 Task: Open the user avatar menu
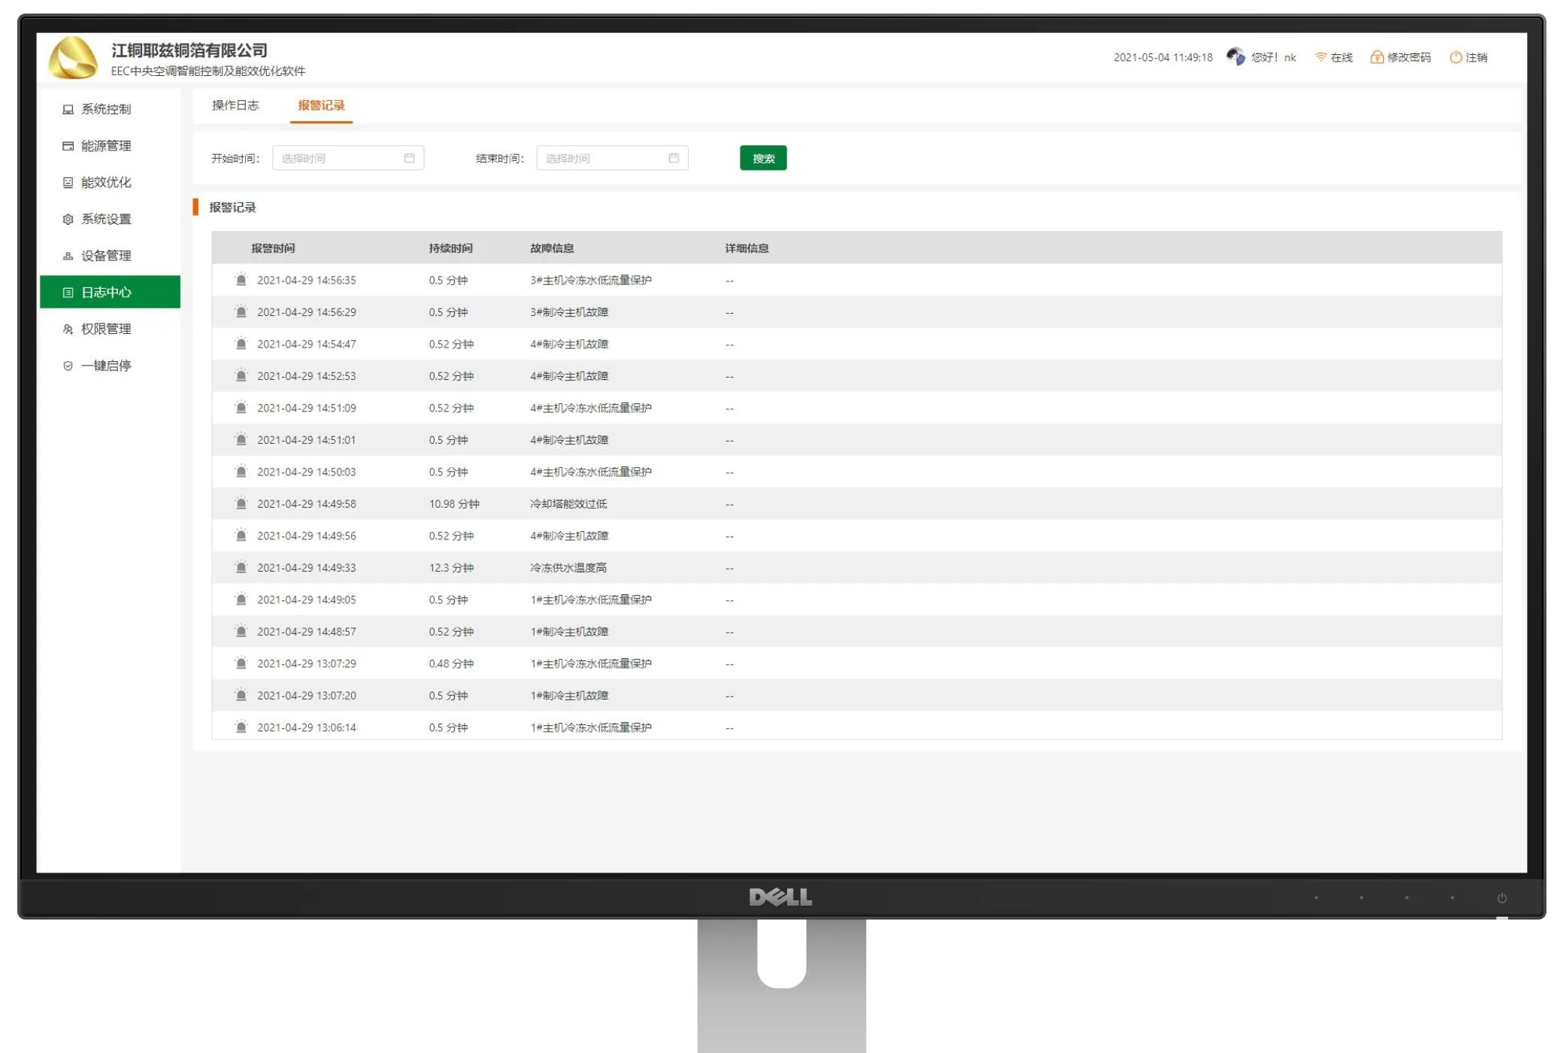1235,56
